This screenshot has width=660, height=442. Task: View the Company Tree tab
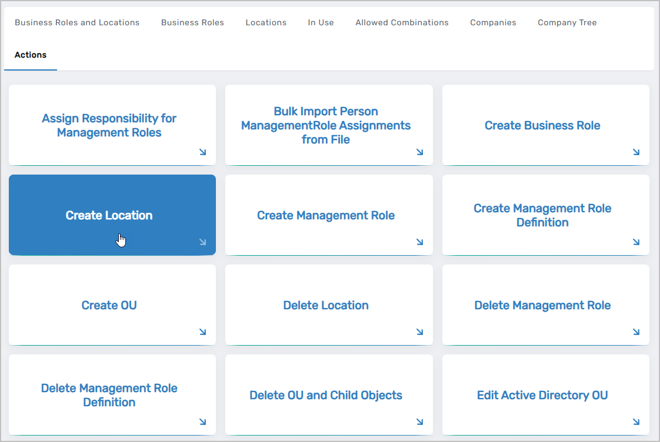[567, 23]
